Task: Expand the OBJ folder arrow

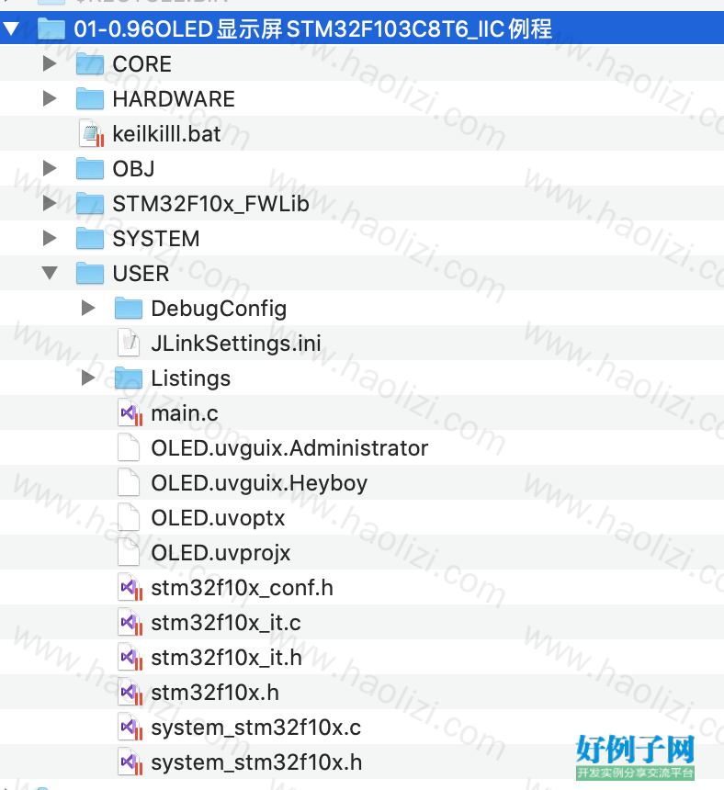Action: click(50, 168)
